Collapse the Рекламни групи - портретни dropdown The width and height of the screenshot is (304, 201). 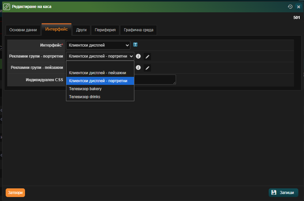[100, 56]
